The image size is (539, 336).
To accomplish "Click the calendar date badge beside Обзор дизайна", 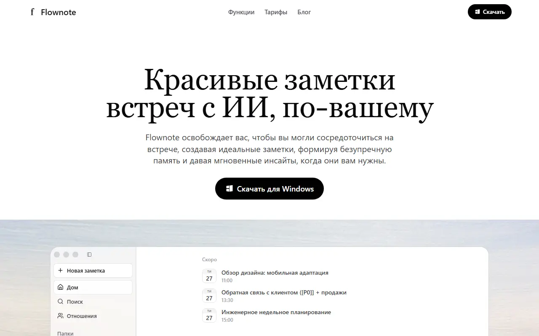I will click(x=209, y=276).
